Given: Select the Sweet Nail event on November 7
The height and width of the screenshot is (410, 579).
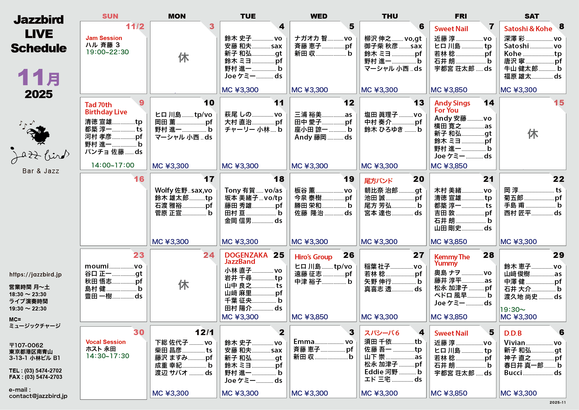Looking at the screenshot, I should pyautogui.click(x=451, y=29).
